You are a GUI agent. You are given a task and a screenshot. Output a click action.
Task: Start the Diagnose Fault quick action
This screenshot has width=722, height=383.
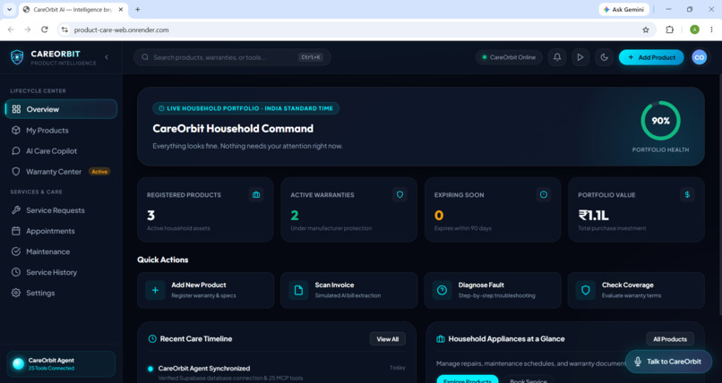tap(493, 290)
